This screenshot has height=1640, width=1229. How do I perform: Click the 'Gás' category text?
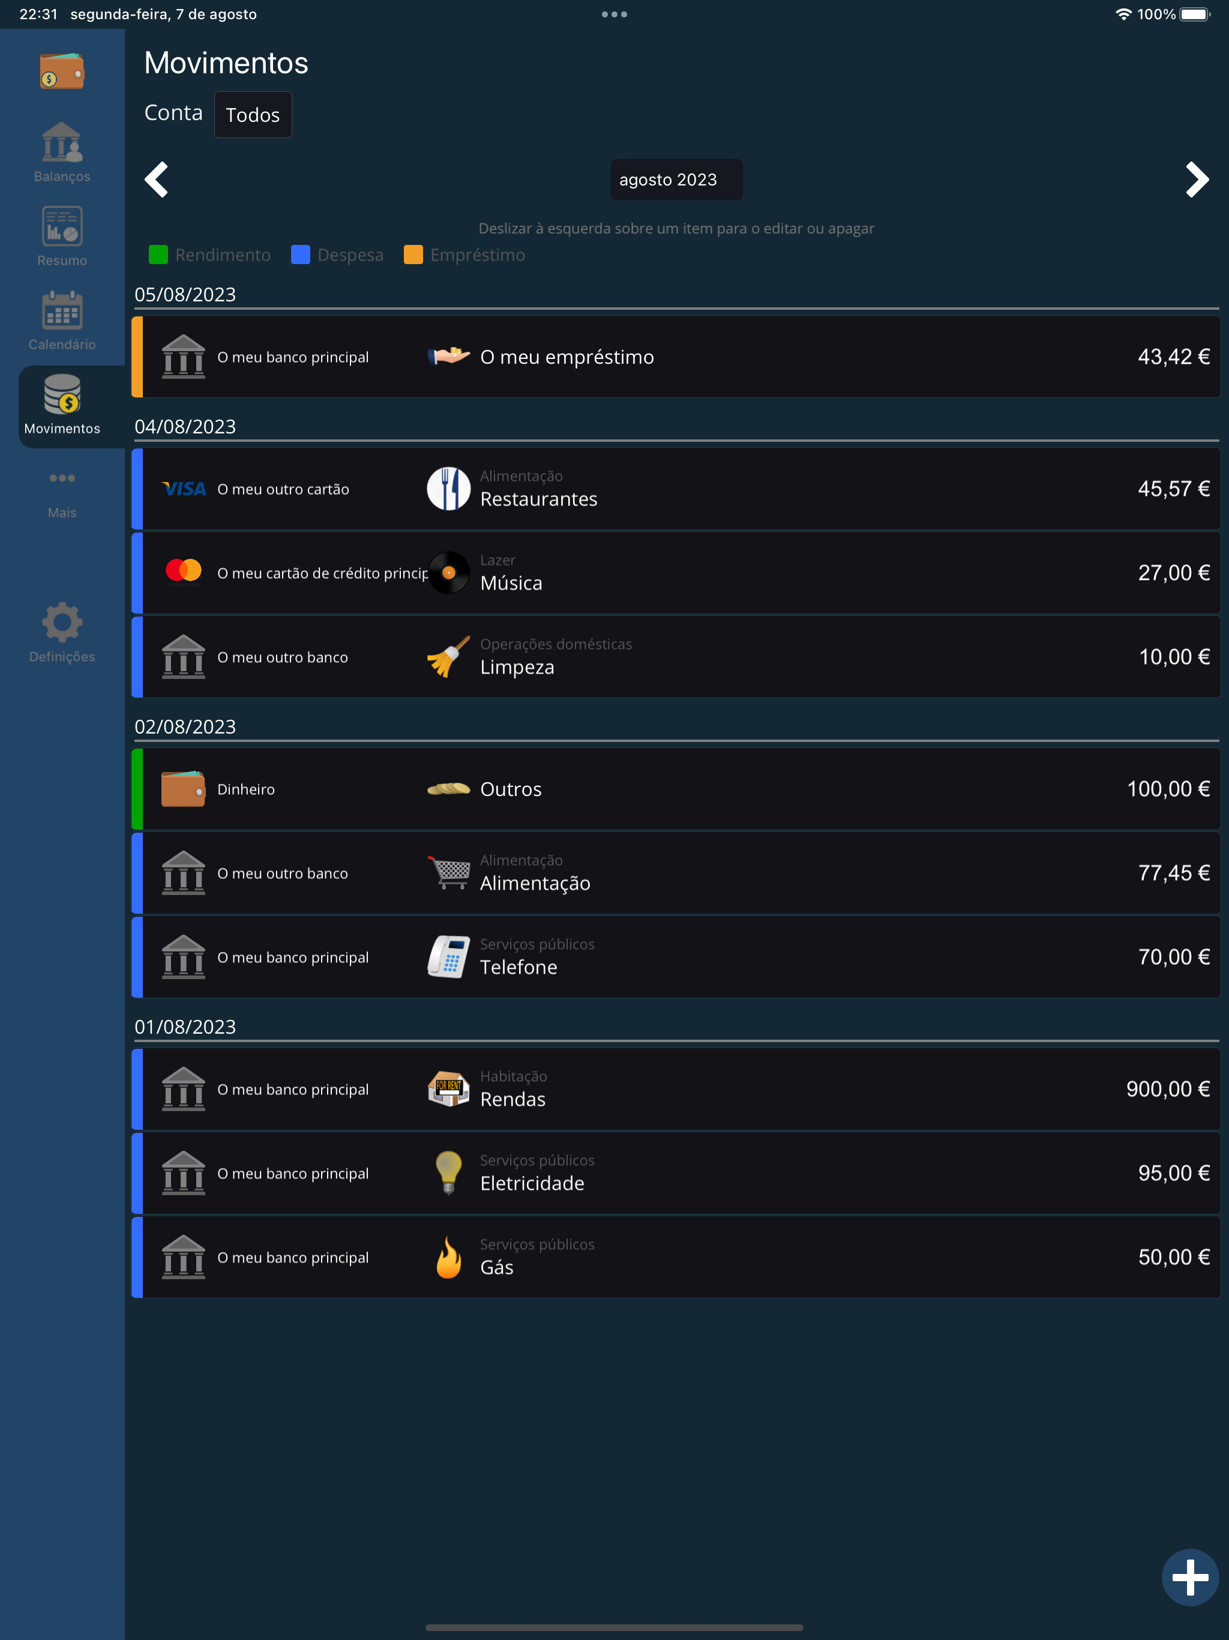(497, 1267)
